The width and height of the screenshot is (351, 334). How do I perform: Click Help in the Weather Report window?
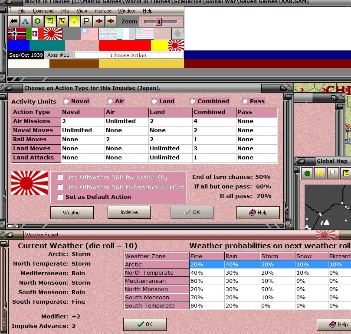point(335,324)
